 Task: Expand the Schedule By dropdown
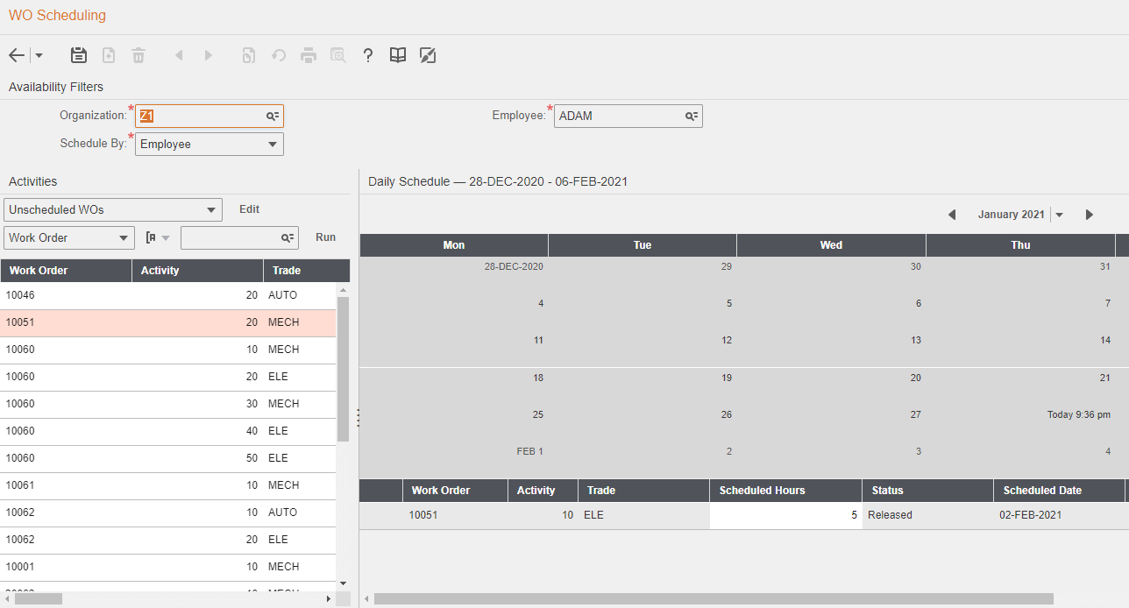[x=272, y=144]
